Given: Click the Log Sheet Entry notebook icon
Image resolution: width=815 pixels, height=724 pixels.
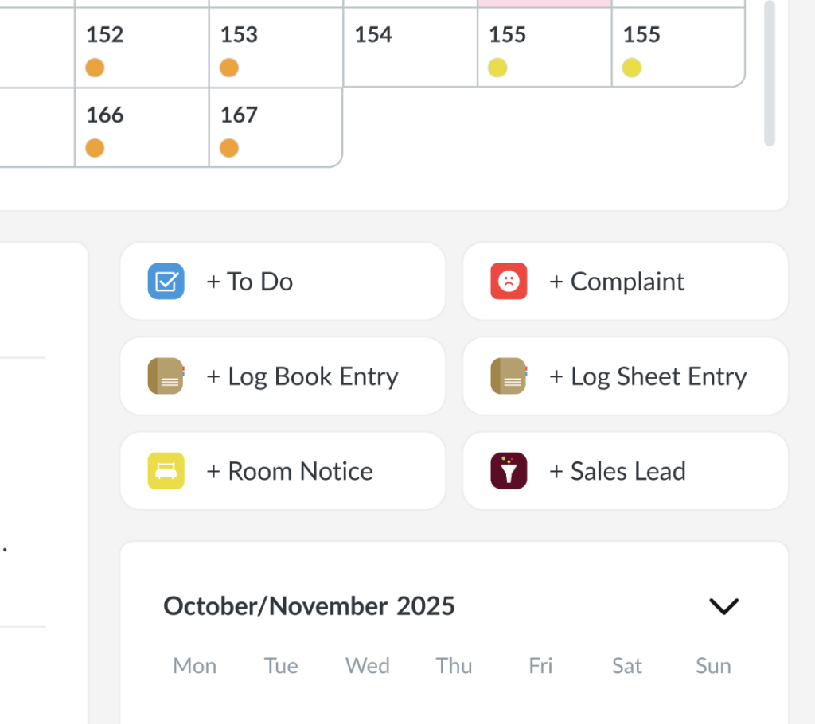Looking at the screenshot, I should pos(509,376).
